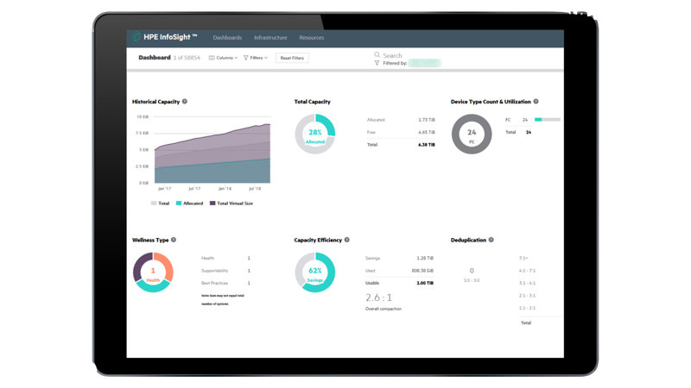The height and width of the screenshot is (388, 691).
Task: Click the 3:1 - 4:1 deduplication range
Action: click(527, 283)
